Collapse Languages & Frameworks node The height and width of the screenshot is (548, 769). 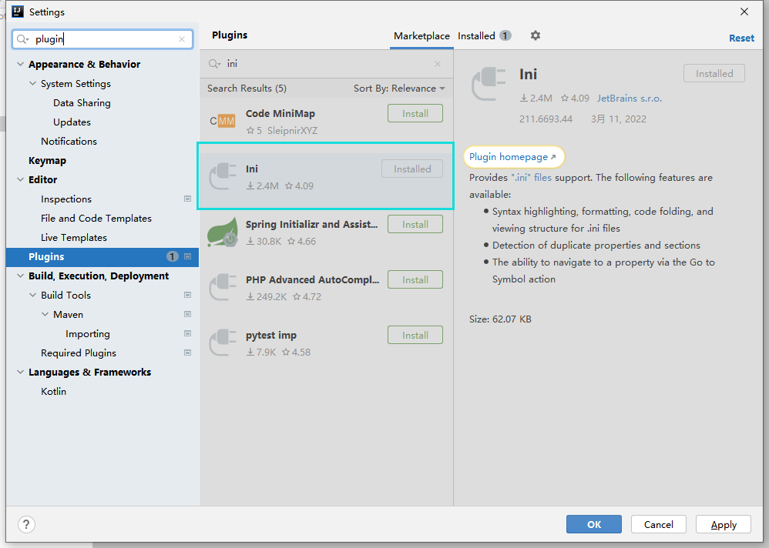coord(20,373)
